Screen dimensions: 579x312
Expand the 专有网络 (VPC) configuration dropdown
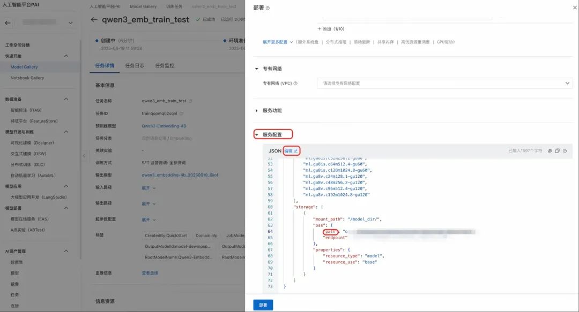[567, 83]
